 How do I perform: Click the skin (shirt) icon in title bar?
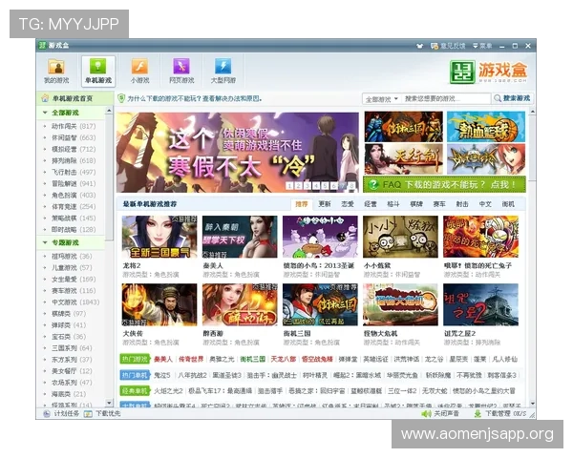click(x=420, y=46)
